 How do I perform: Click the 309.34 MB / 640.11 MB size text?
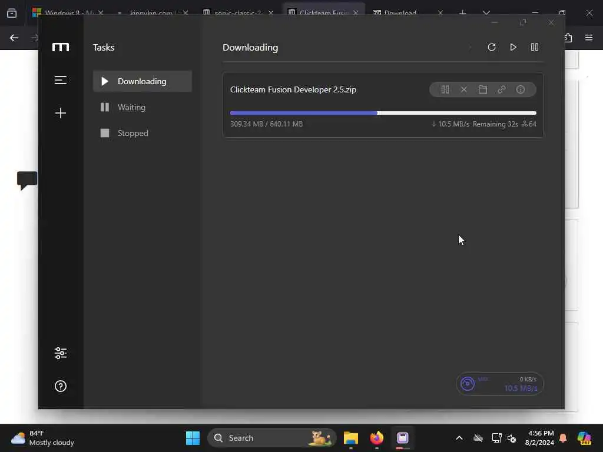tap(266, 124)
